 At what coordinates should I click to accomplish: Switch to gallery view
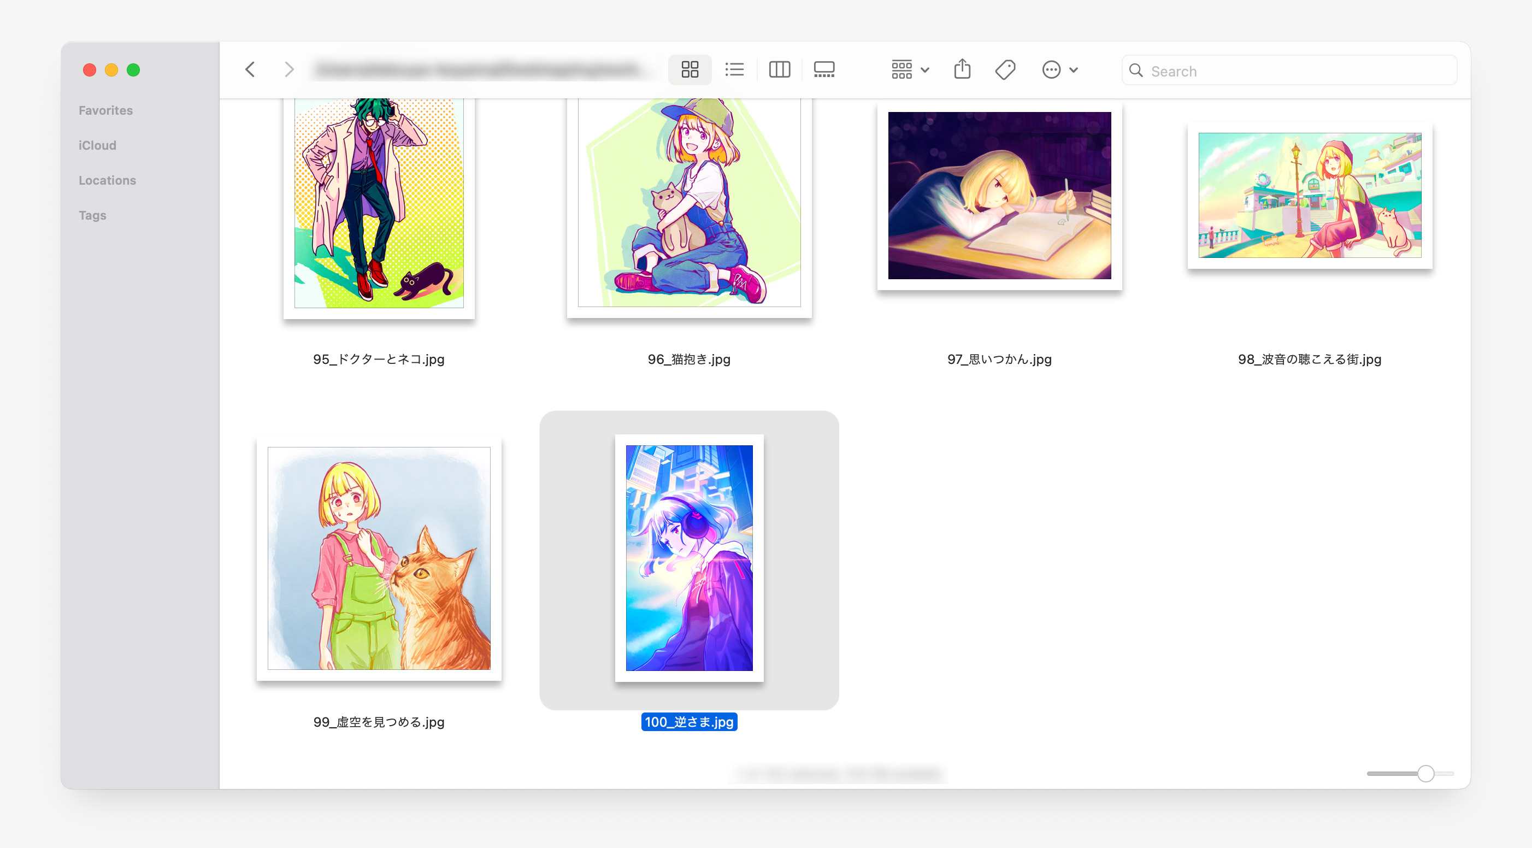(824, 70)
